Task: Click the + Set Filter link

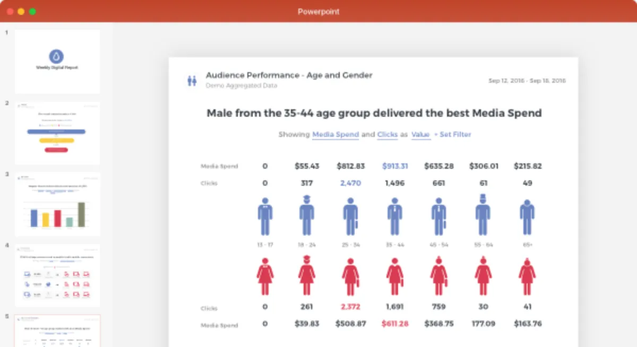Action: [452, 135]
